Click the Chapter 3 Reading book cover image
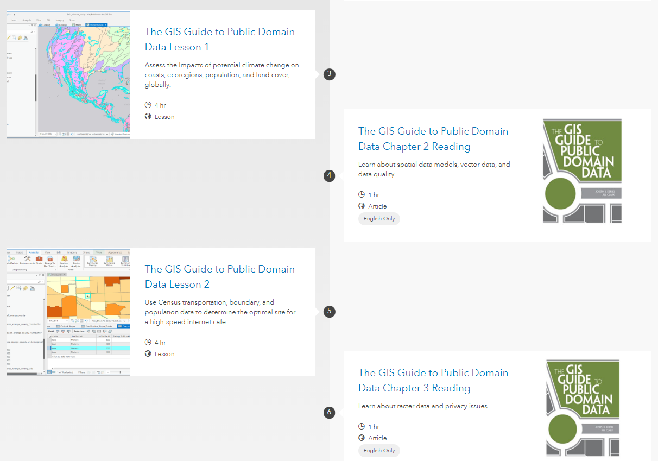This screenshot has width=658, height=461. [x=583, y=408]
